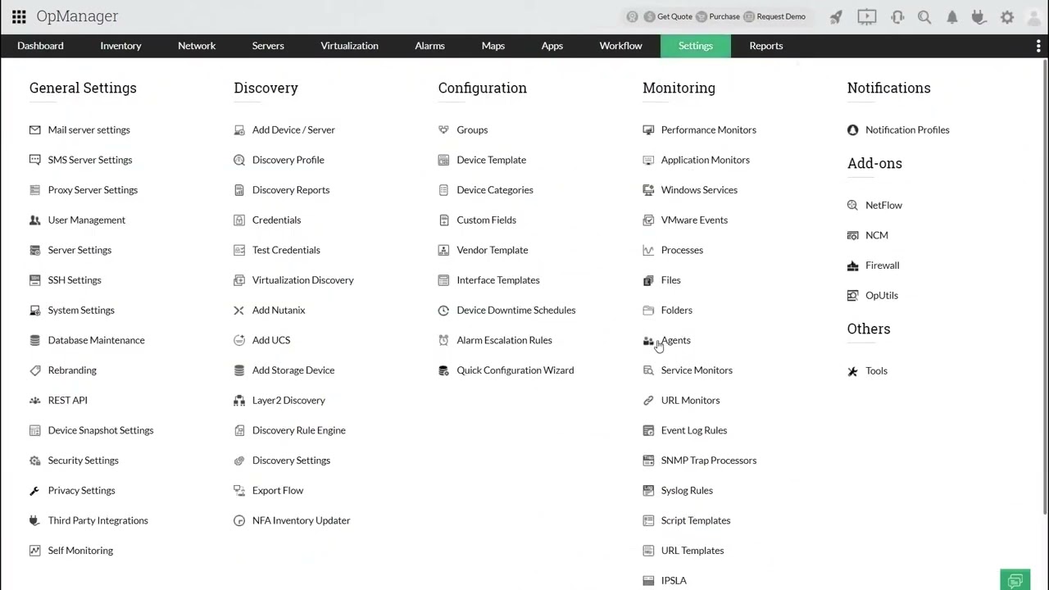
Task: Open User Management settings
Action: coord(87,220)
